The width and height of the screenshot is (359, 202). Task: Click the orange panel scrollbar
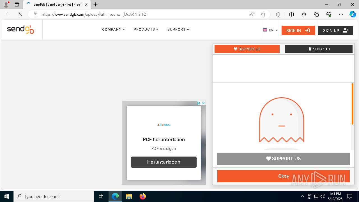(353, 104)
